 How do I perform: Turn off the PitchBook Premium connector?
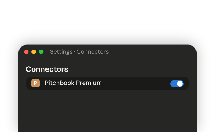177,84
